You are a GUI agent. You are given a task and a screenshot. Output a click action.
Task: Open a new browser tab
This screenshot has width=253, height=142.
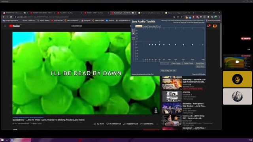coord(193,13)
